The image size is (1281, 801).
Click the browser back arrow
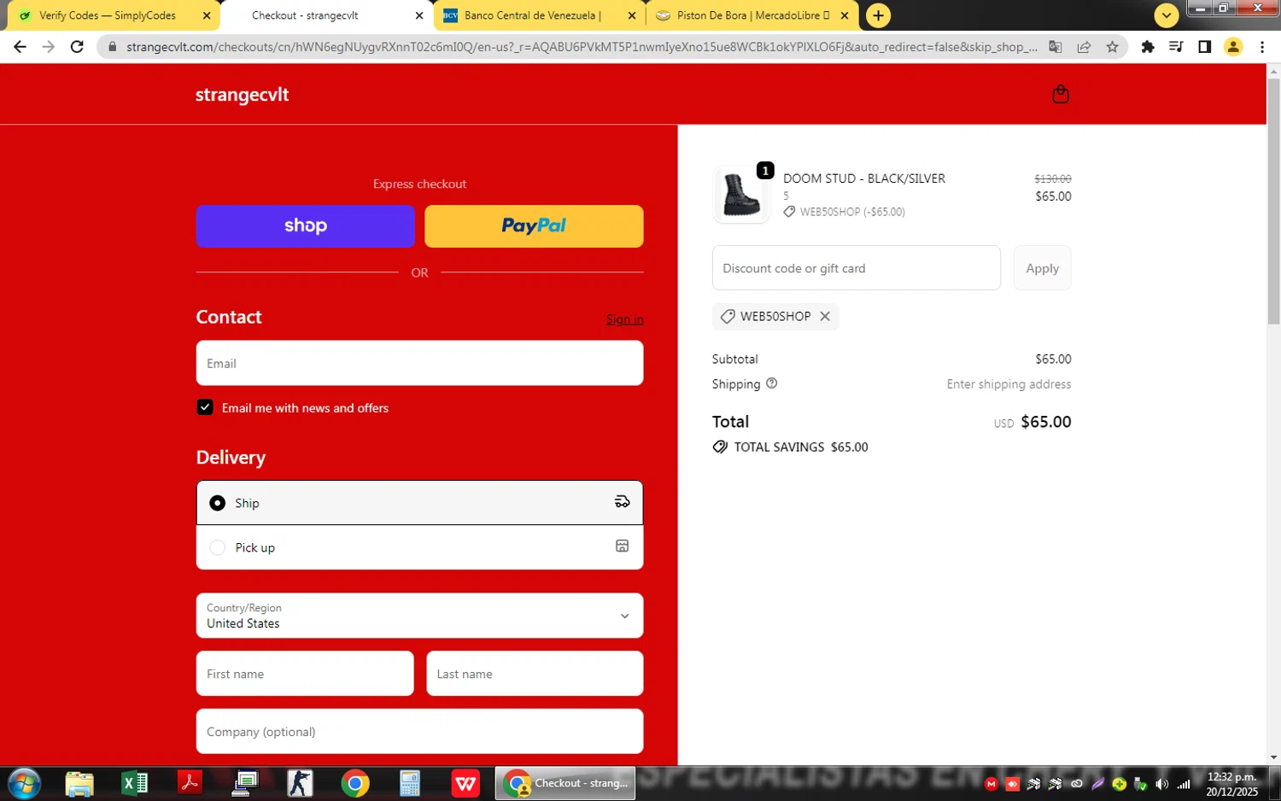click(x=20, y=47)
